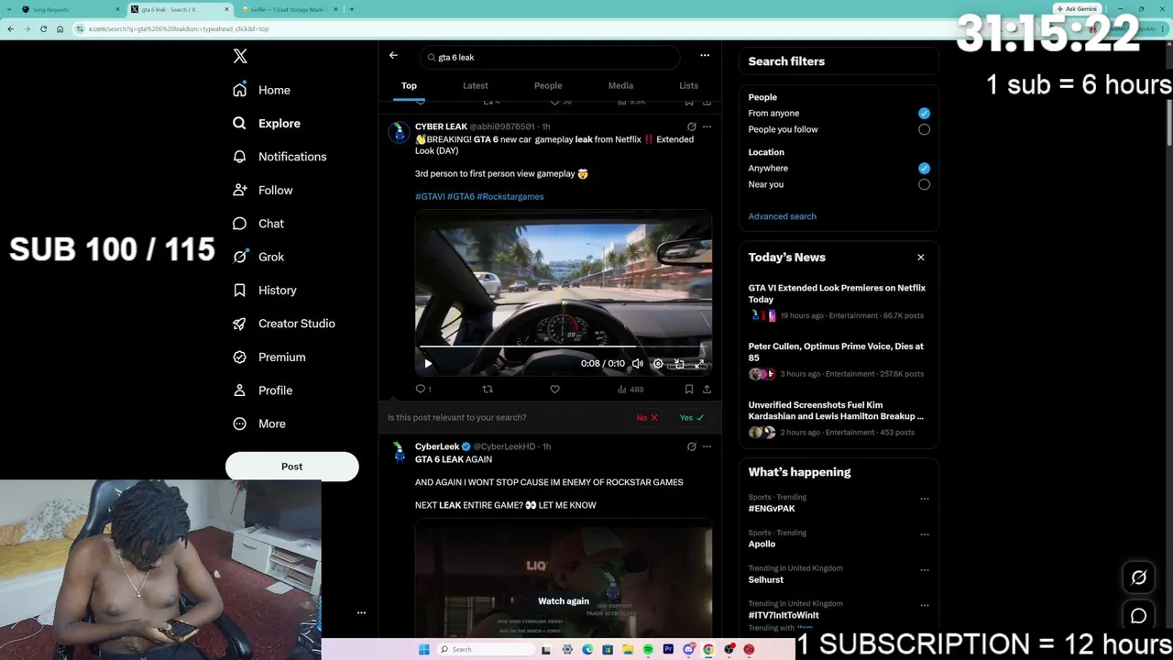Open Creator Studio in the sidebar
Screen dimensions: 1173x660
tap(283, 324)
